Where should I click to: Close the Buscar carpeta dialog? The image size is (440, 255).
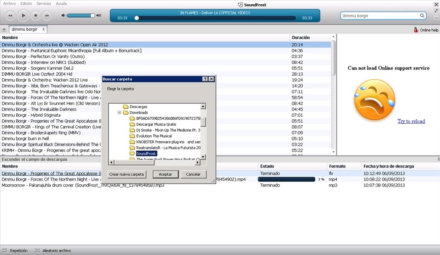[x=211, y=79]
